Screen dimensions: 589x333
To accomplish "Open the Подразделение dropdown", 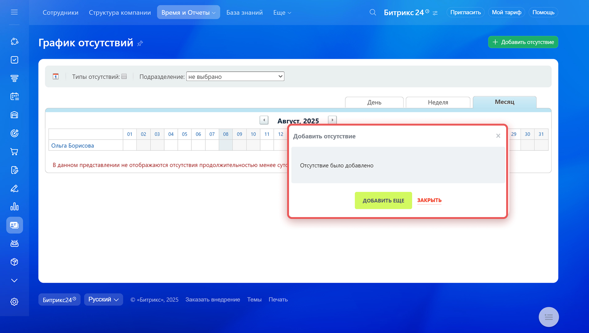I will 235,76.
